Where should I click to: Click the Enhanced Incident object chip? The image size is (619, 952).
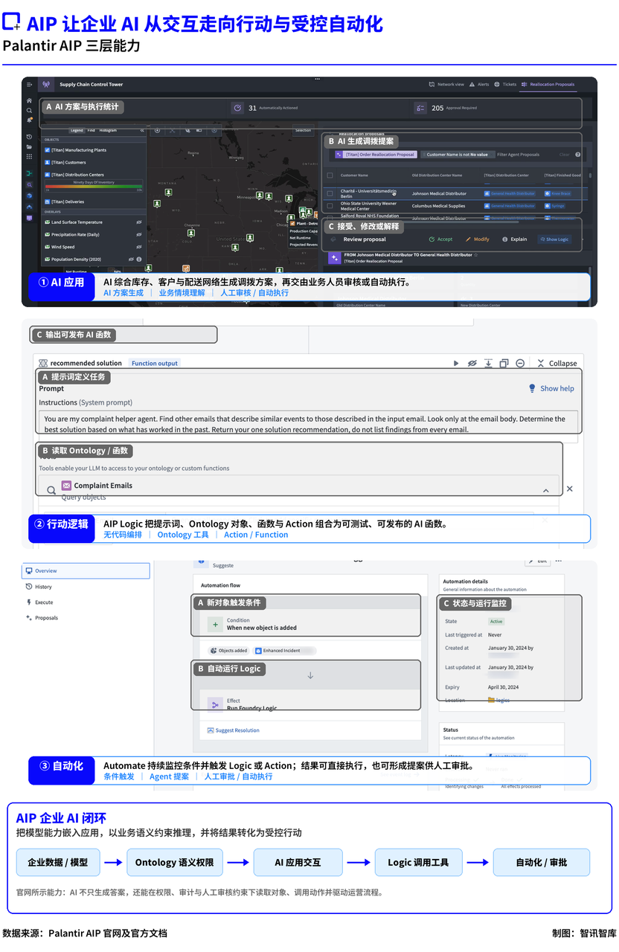click(285, 651)
